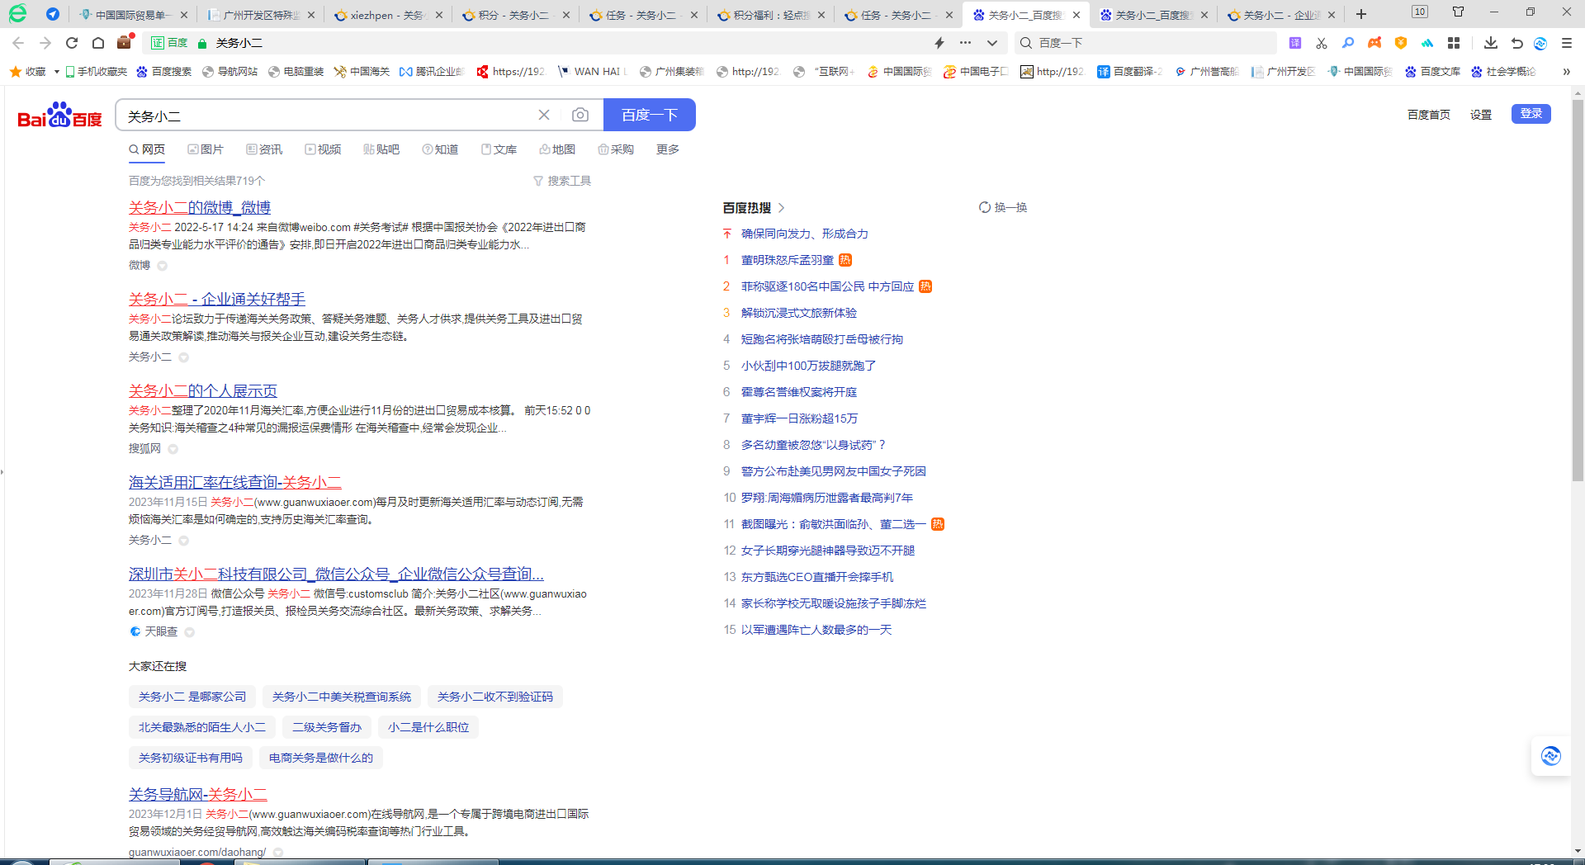Expand info icon next to 搜狐网 source
The height and width of the screenshot is (865, 1585).
click(x=173, y=449)
